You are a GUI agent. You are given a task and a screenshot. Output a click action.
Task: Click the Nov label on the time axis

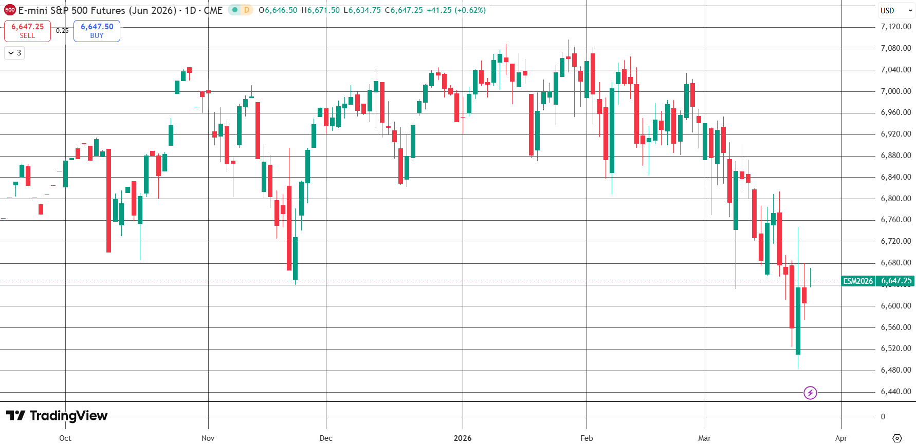coord(208,438)
